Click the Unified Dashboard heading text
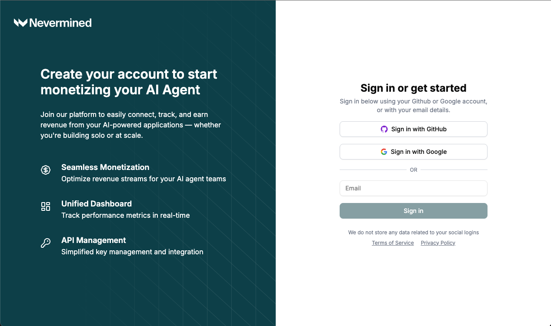This screenshot has width=551, height=326. pyautogui.click(x=97, y=204)
